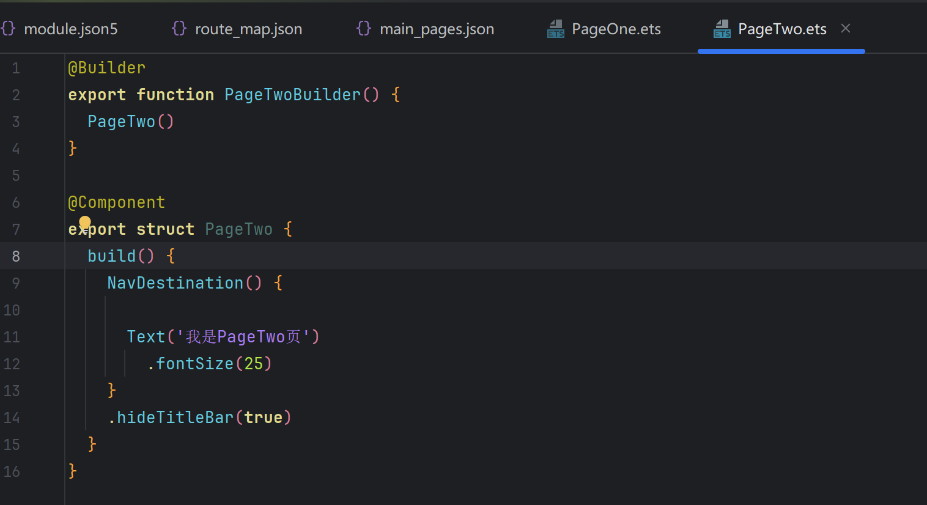
Task: Click line number 2 in the gutter
Action: tap(16, 95)
